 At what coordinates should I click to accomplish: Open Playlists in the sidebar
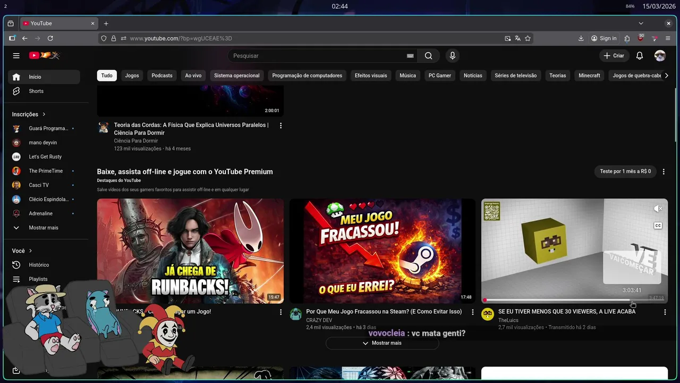coord(44,279)
